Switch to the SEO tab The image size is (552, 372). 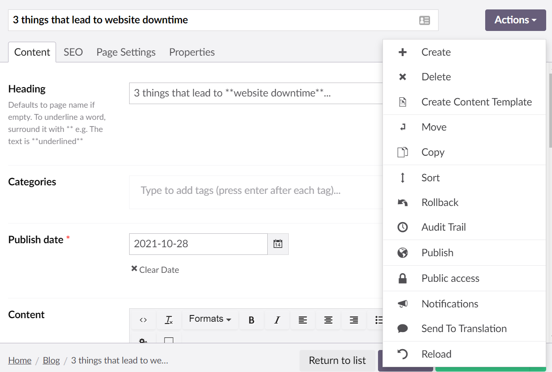[x=73, y=52]
